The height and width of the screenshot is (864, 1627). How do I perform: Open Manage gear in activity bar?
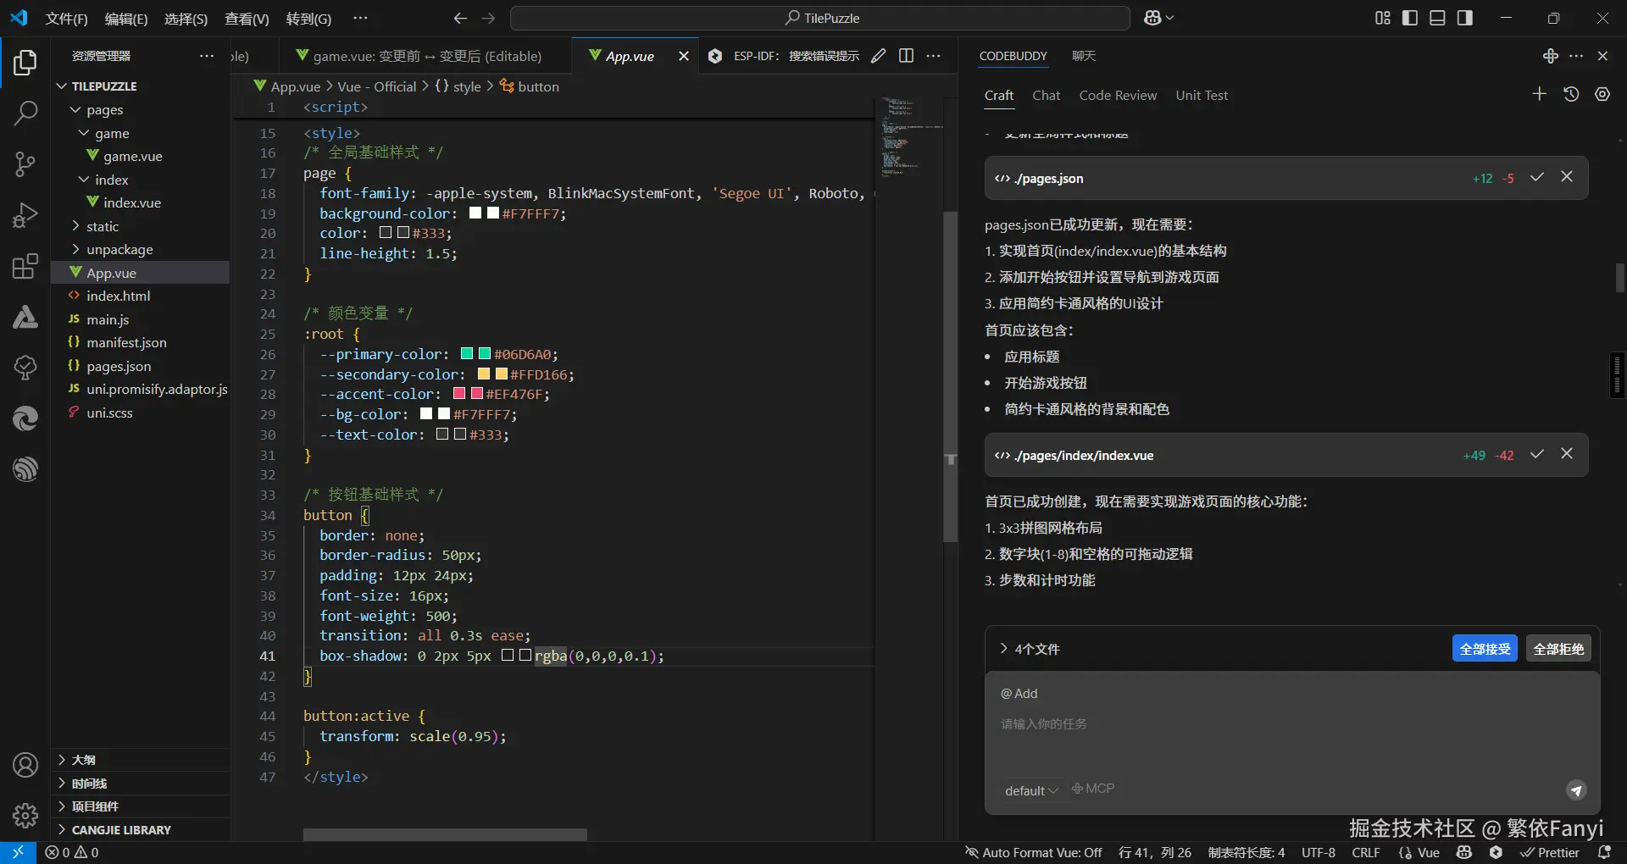pyautogui.click(x=25, y=816)
